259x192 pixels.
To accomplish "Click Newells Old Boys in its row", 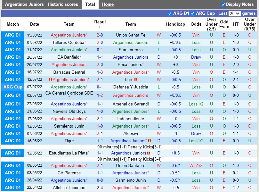I will pyautogui.click(x=69, y=111).
